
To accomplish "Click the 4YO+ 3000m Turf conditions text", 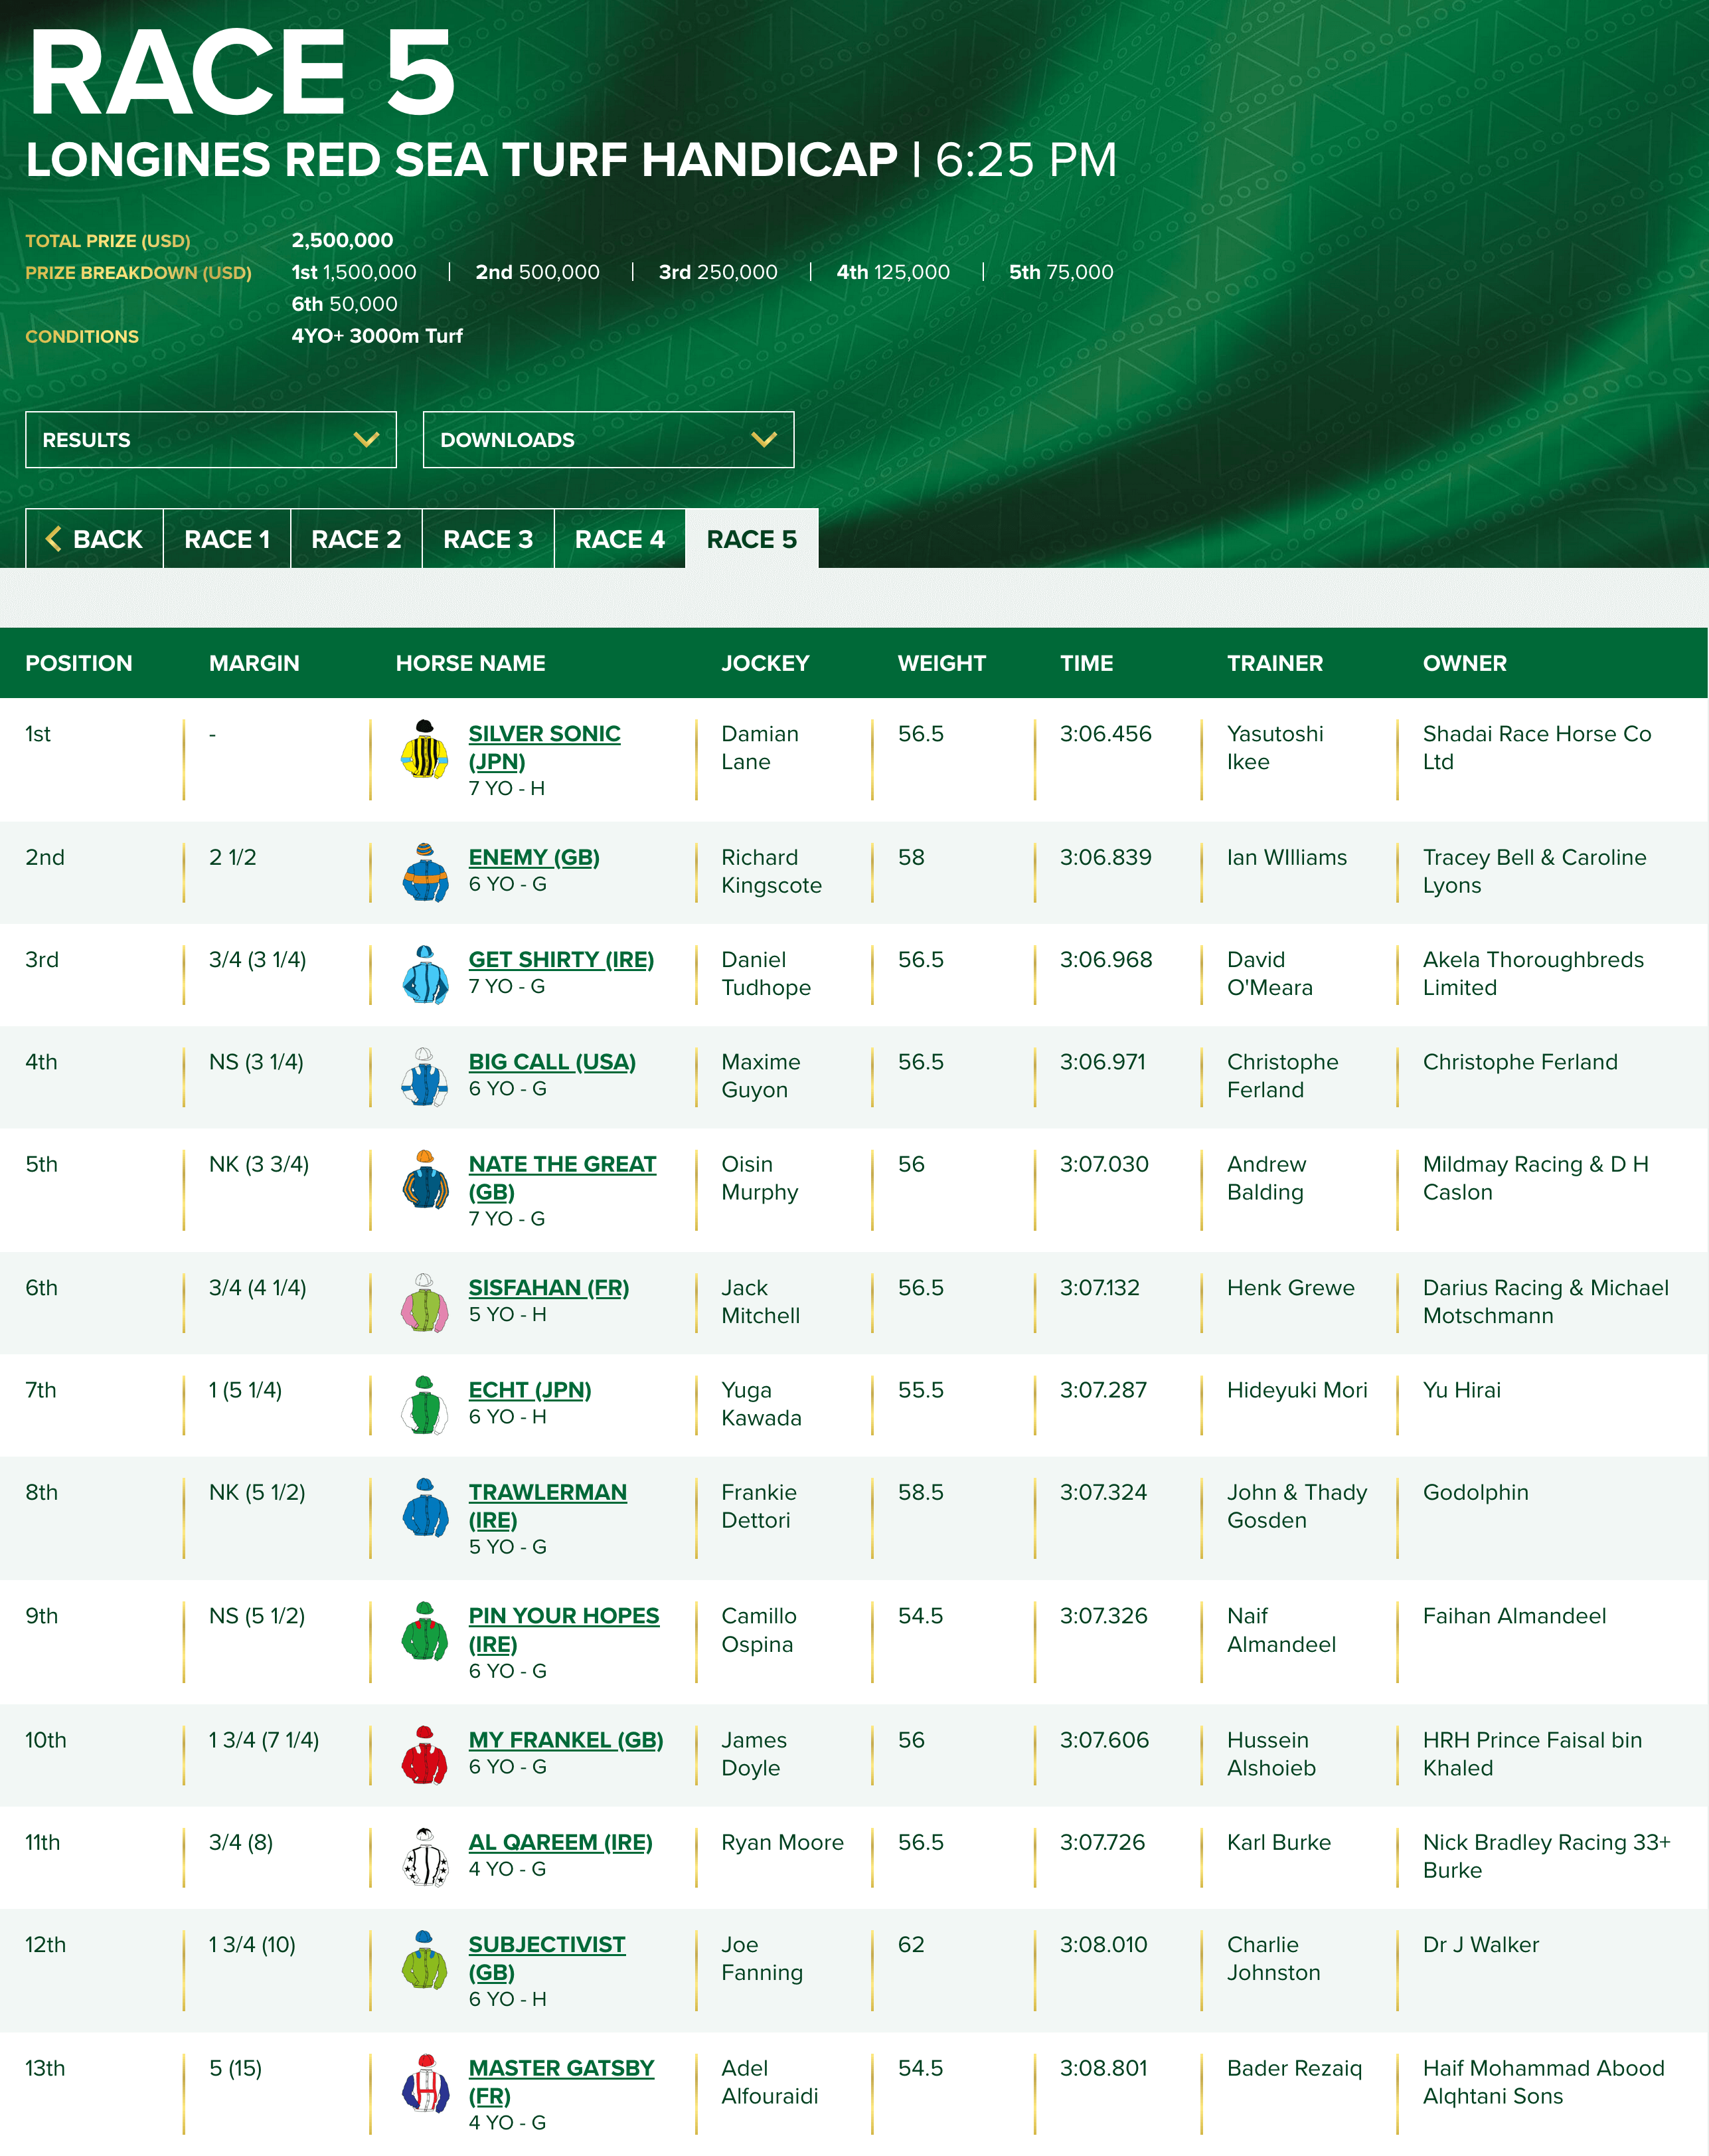I will click(x=376, y=336).
